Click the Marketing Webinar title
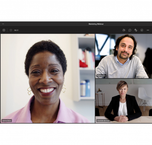This screenshot has width=152, height=145. click(96, 24)
